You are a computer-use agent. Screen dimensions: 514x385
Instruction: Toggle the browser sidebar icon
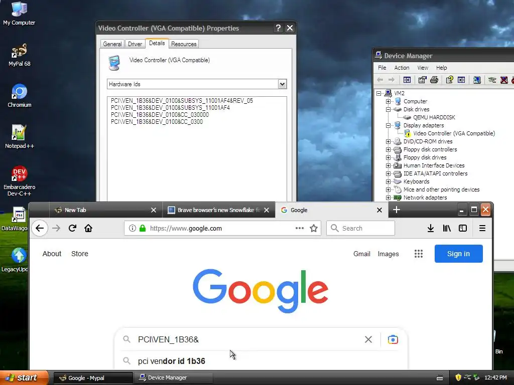(462, 228)
